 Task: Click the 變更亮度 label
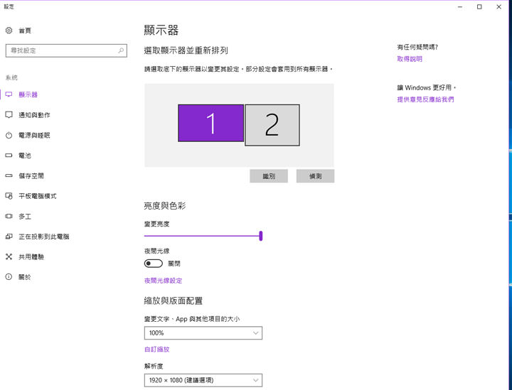156,224
